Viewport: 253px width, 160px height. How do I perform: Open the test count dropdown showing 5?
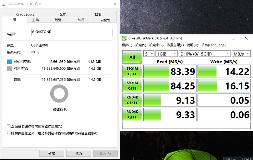[149, 54]
